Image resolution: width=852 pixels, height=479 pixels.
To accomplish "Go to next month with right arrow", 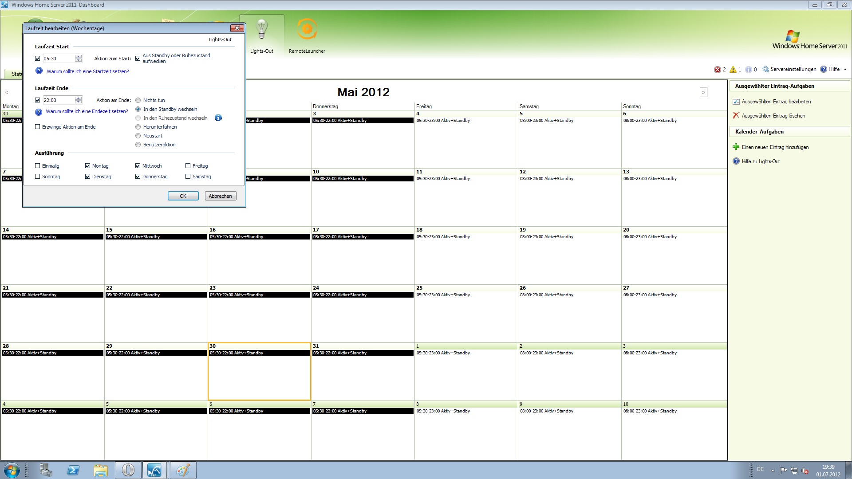I will point(703,92).
